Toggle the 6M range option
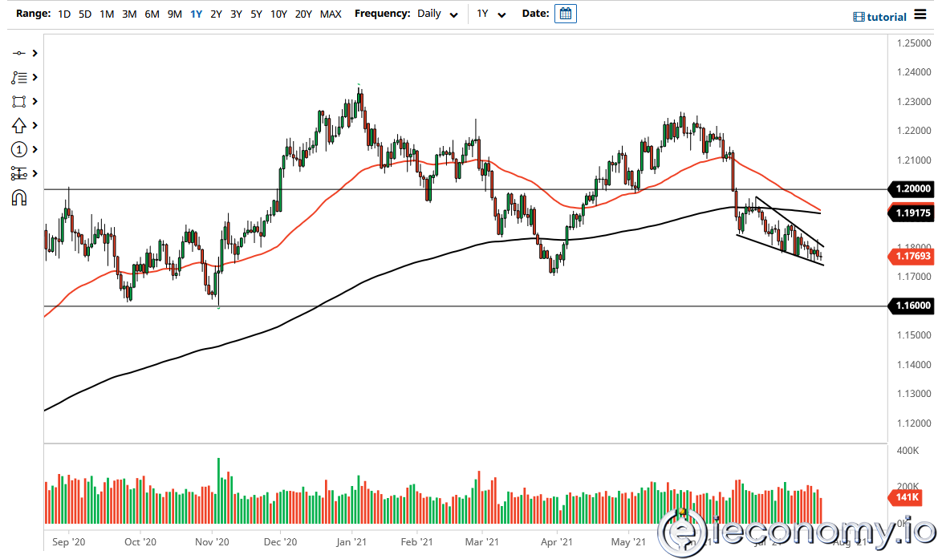938x559 pixels. (x=152, y=14)
